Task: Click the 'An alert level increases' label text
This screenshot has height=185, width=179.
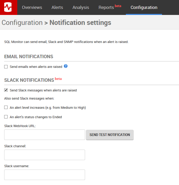Action: click(48, 107)
